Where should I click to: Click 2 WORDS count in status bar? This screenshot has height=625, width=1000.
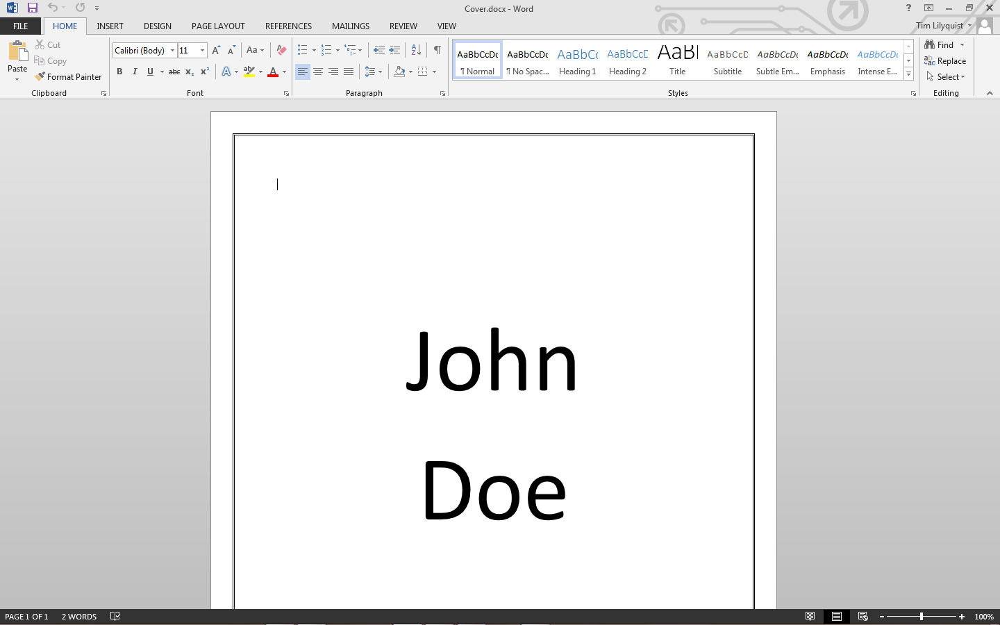point(79,617)
